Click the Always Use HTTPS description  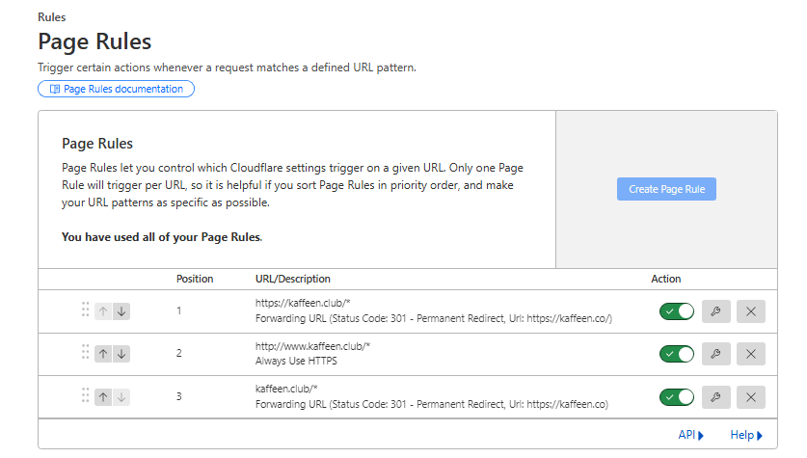click(296, 361)
